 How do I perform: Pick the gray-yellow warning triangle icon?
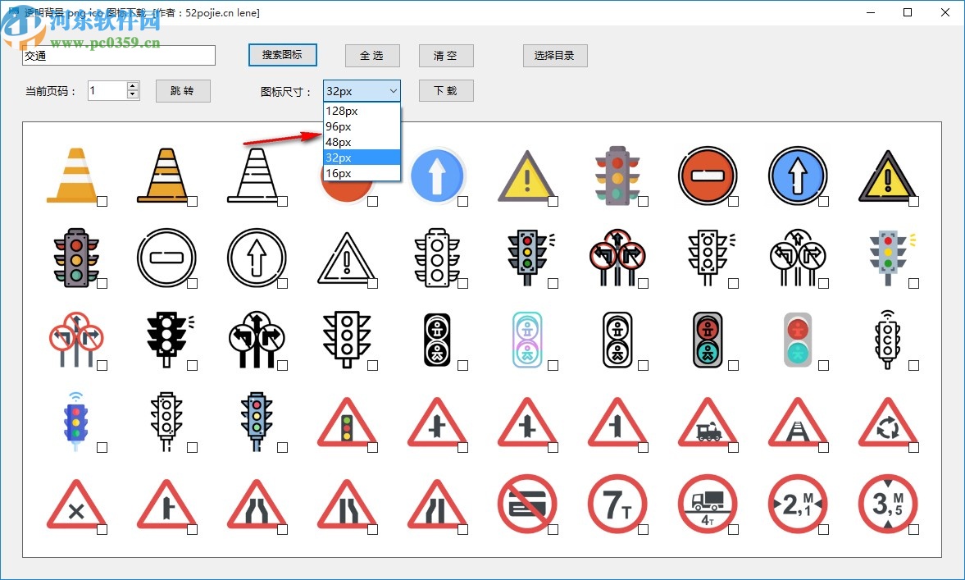tap(527, 176)
